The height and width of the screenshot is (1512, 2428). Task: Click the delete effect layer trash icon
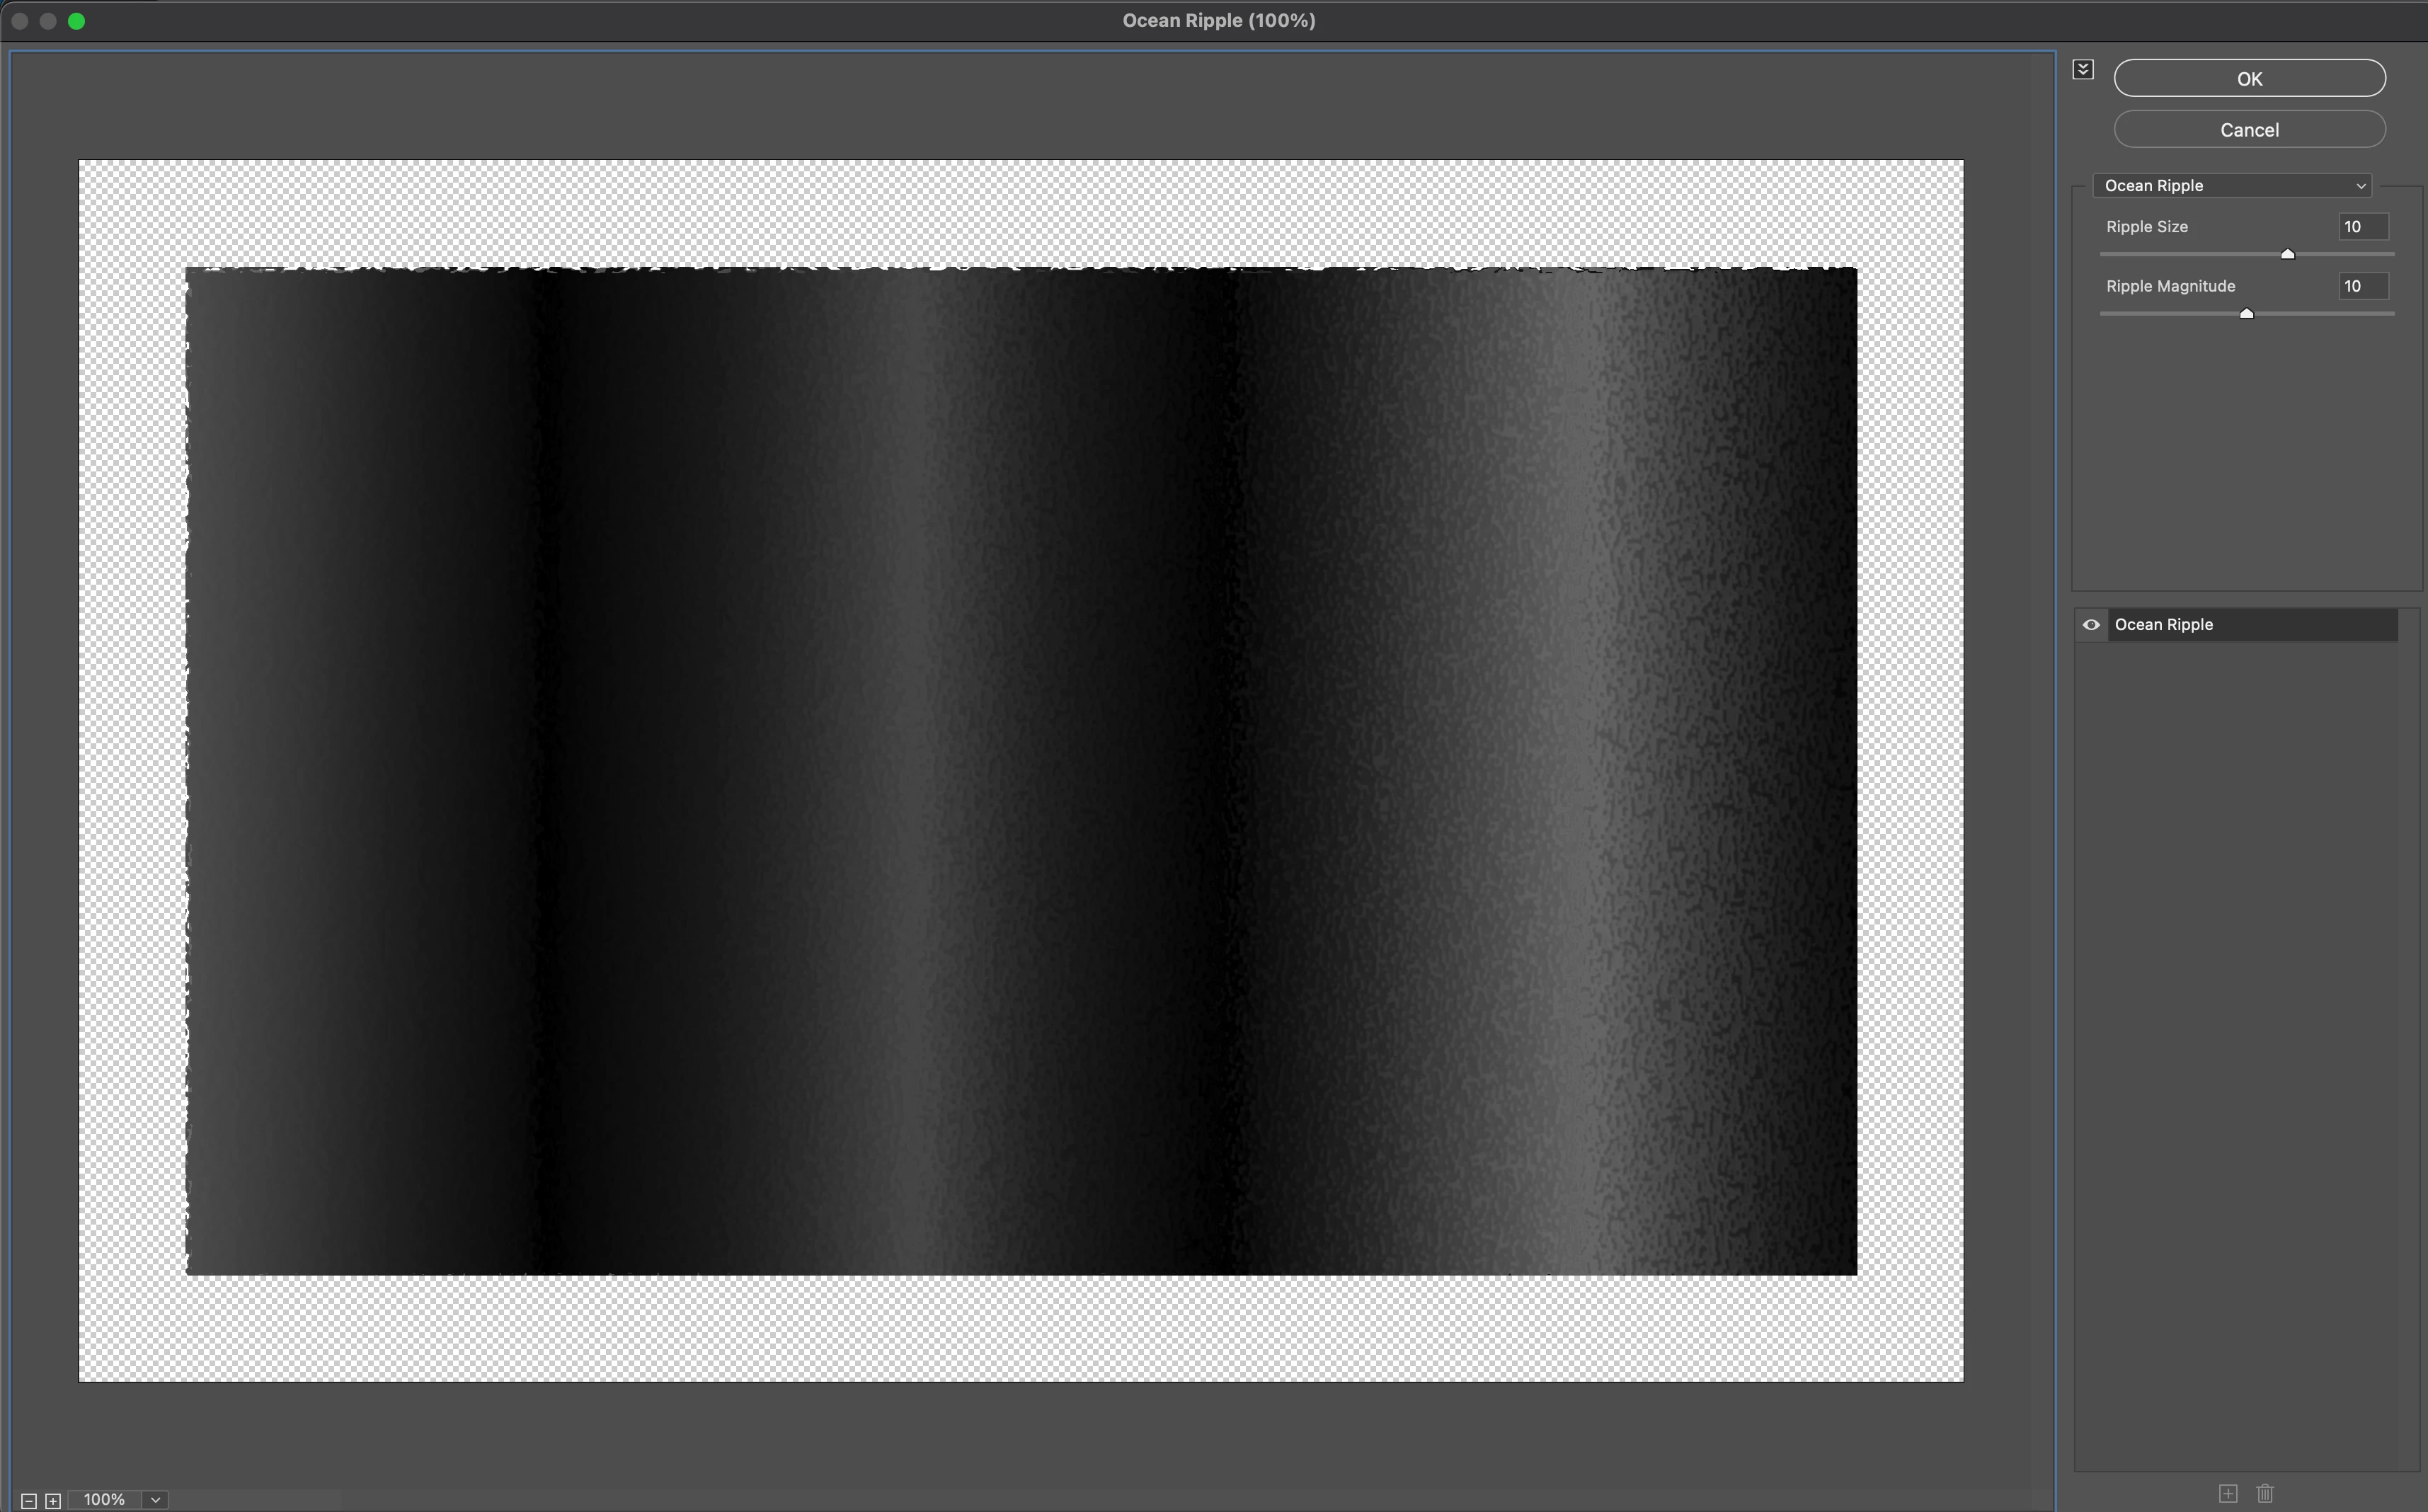coord(2265,1493)
